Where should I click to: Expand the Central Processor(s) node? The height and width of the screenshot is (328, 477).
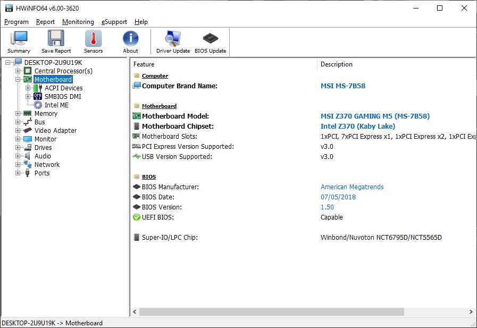coord(18,71)
